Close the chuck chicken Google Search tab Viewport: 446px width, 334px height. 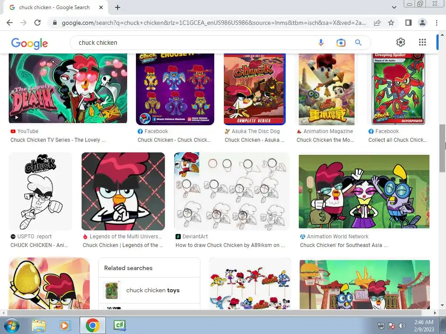pos(101,7)
